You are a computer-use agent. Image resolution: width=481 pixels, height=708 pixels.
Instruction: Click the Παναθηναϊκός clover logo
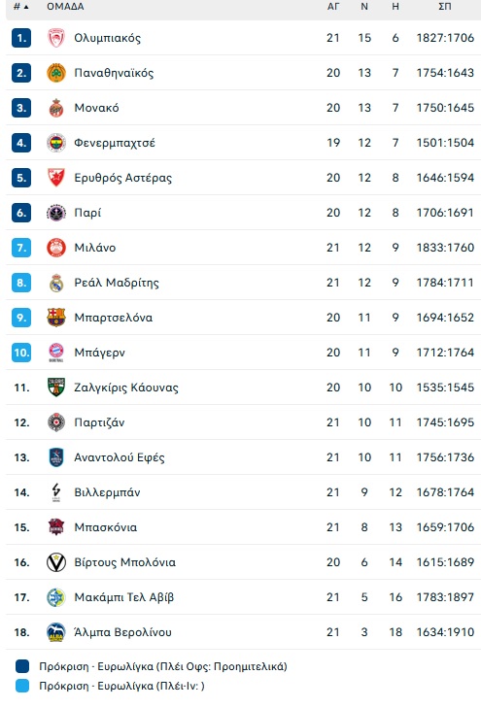56,73
